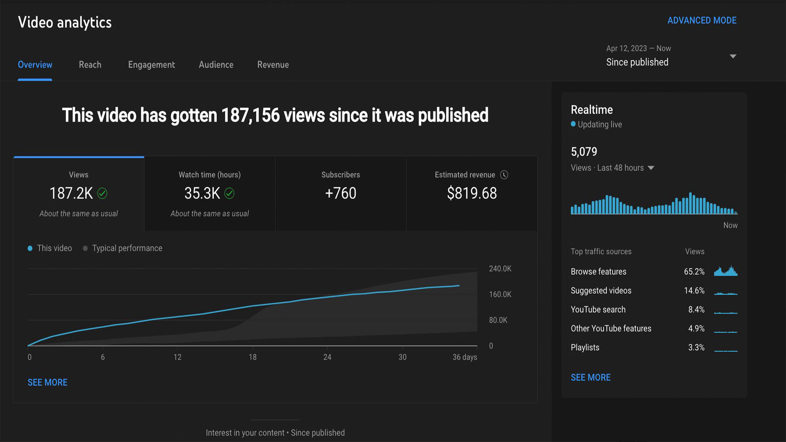Click the YouTube search sparkline chart
The image size is (786, 442).
click(x=725, y=312)
